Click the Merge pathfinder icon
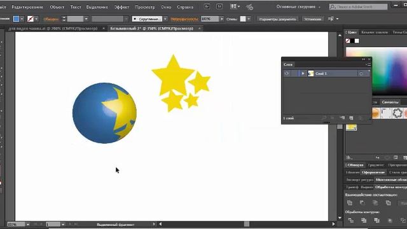 click(376, 221)
